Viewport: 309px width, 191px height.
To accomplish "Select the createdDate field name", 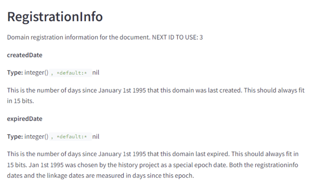I will (x=25, y=55).
